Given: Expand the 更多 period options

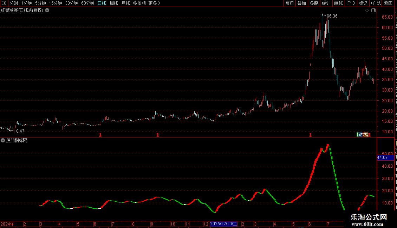Looking at the screenshot, I should click(154, 3).
